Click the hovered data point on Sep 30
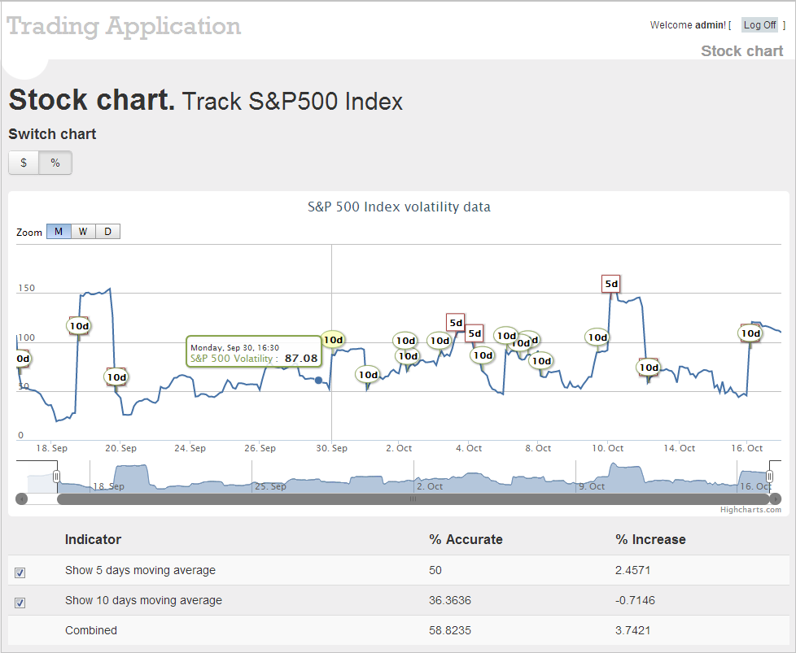Image resolution: width=796 pixels, height=653 pixels. point(318,380)
